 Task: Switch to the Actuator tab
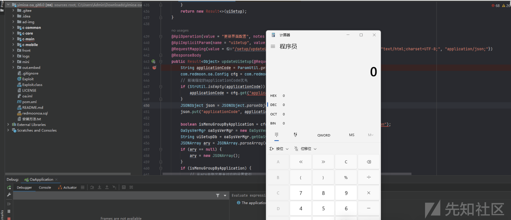click(67, 187)
